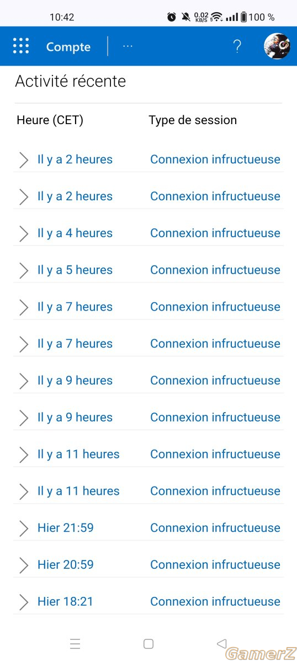This screenshot has height=662, width=297.
Task: Open the Hier 21:59 time link
Action: (66, 527)
